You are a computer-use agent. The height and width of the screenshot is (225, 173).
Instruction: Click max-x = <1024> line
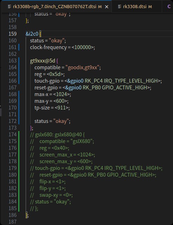pyautogui.click(x=53, y=94)
